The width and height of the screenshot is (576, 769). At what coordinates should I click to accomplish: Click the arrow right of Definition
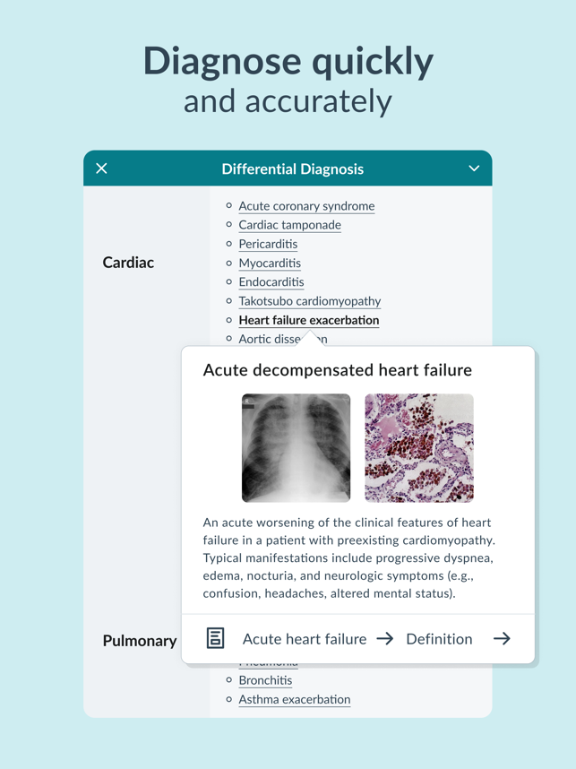point(502,639)
